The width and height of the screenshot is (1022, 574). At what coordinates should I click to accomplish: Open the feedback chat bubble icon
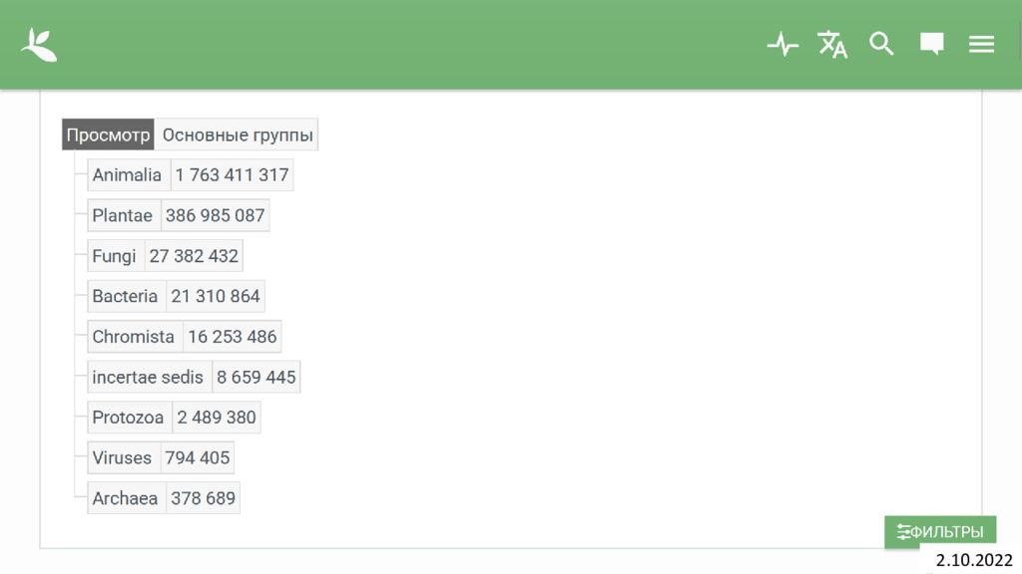(x=931, y=44)
